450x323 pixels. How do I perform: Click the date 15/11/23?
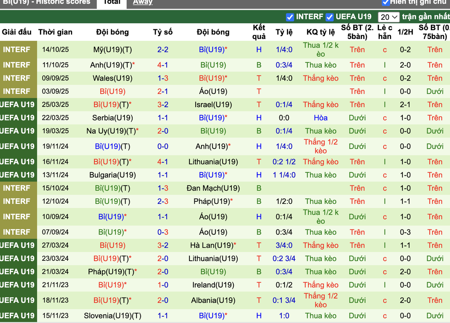point(55,316)
